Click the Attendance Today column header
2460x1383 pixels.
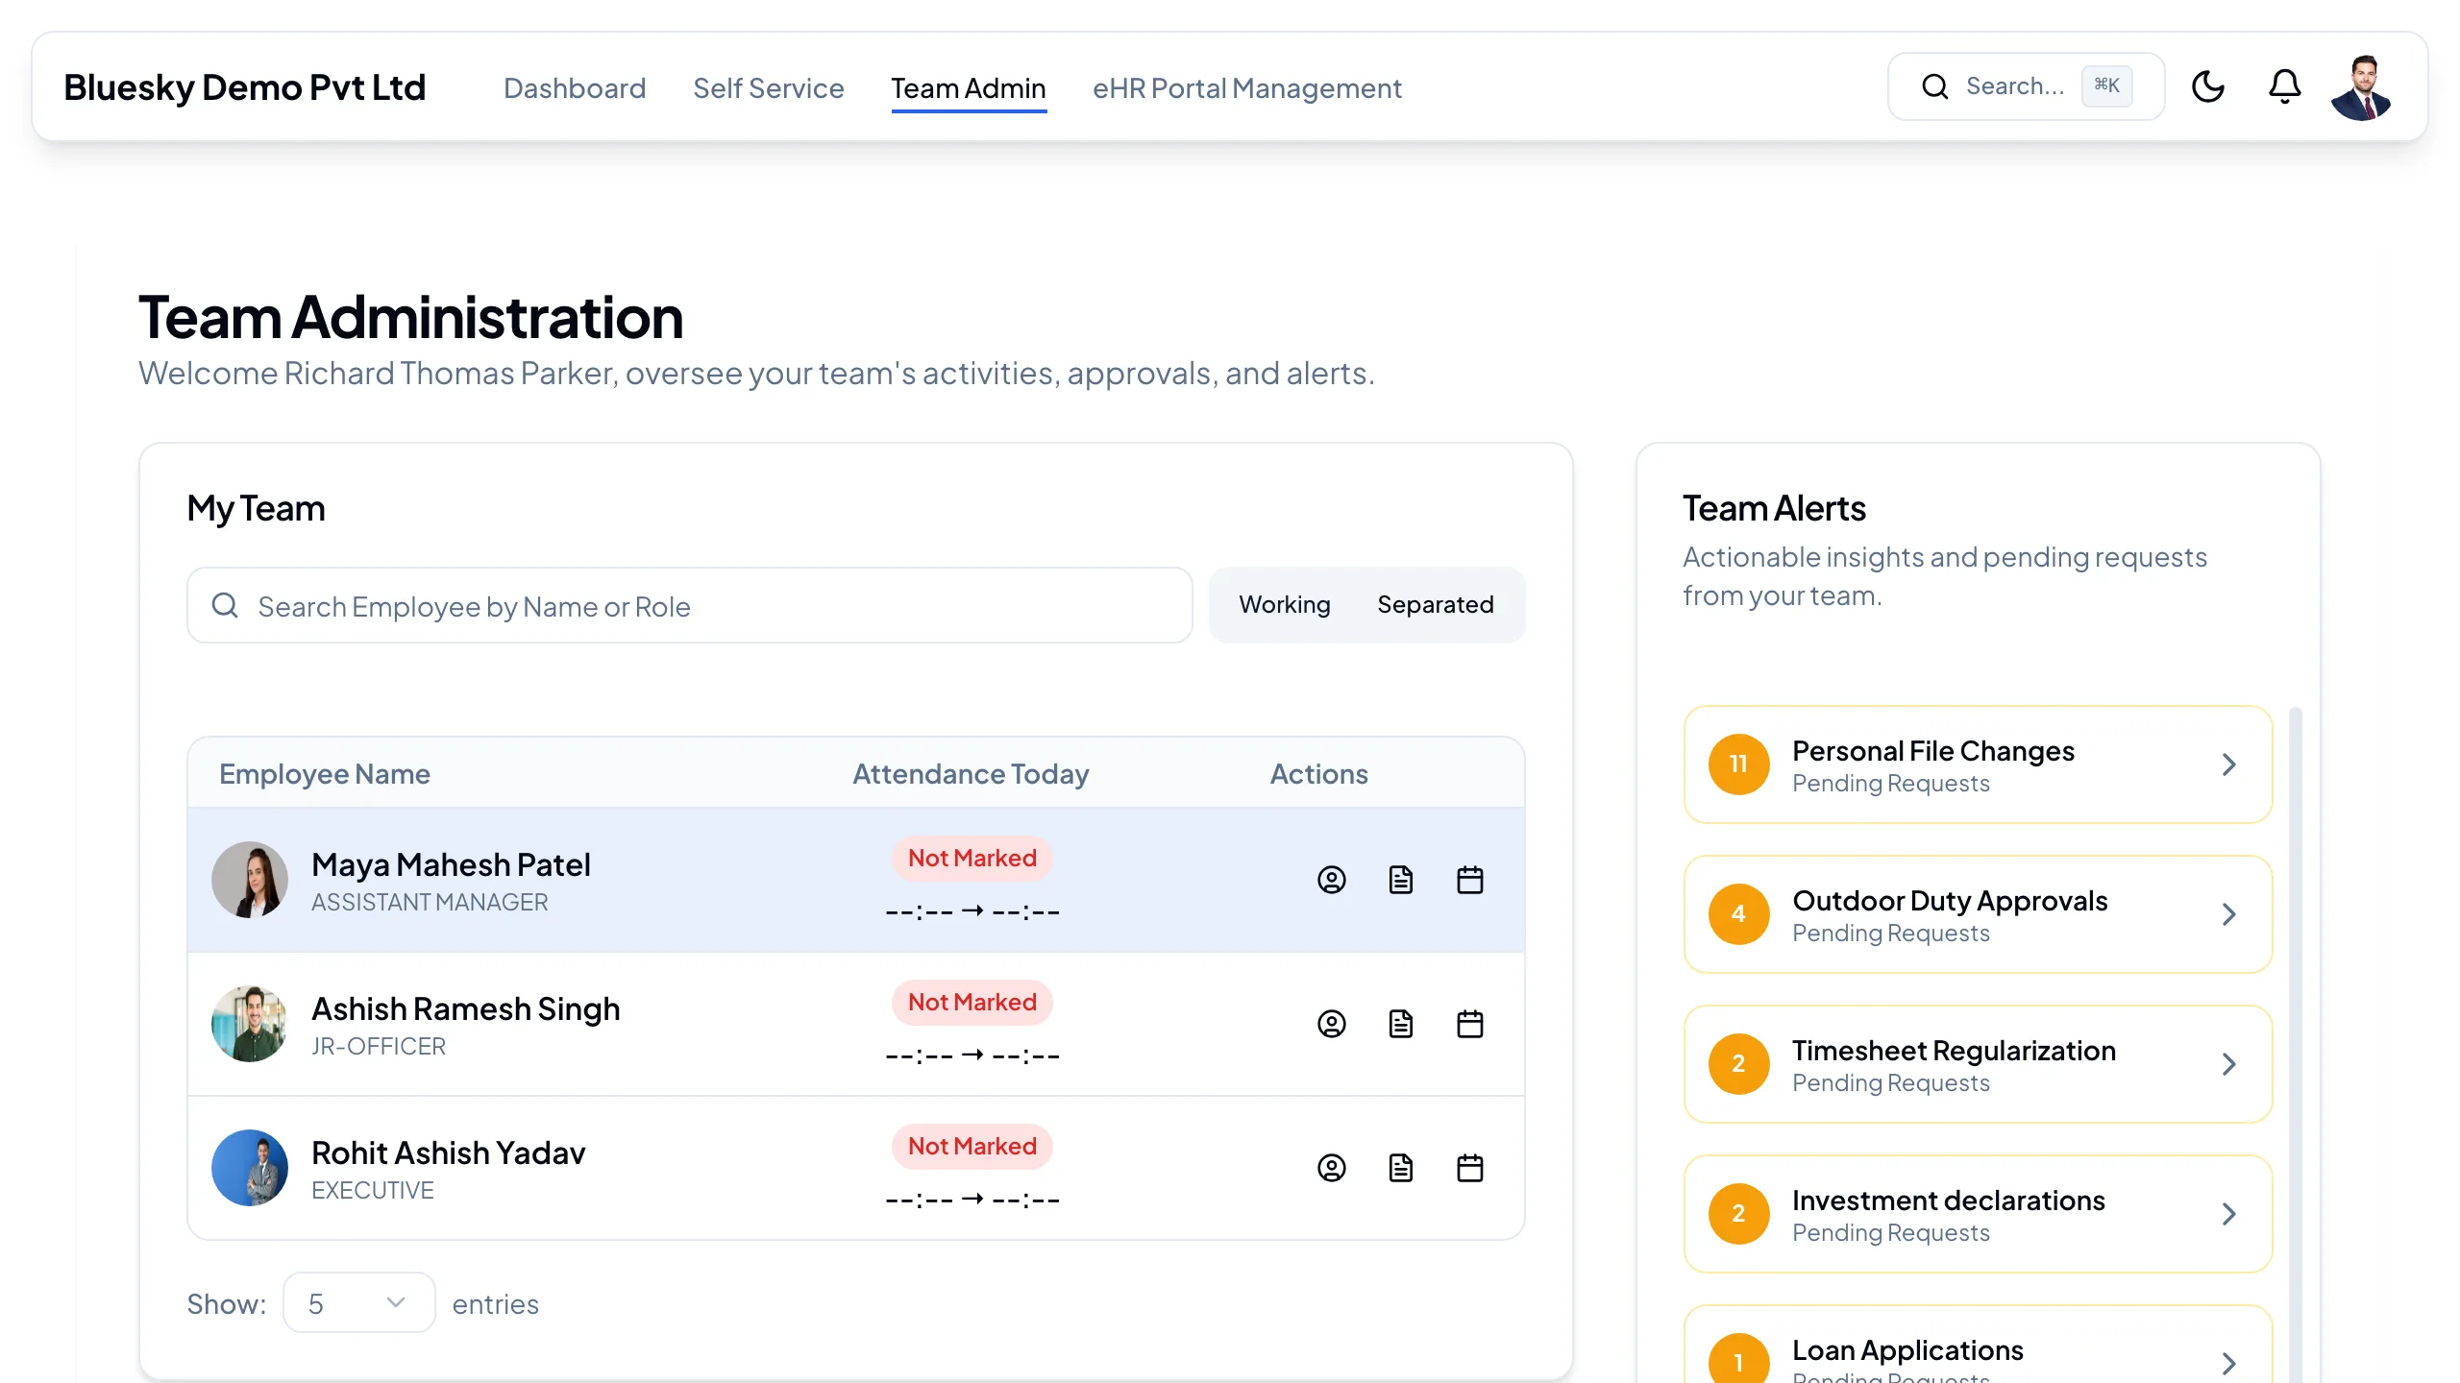[971, 774]
